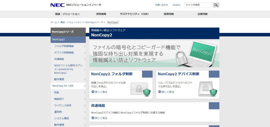Open 共通機能 card heading
Image resolution: width=270 pixels, height=127 pixels.
click(98, 106)
